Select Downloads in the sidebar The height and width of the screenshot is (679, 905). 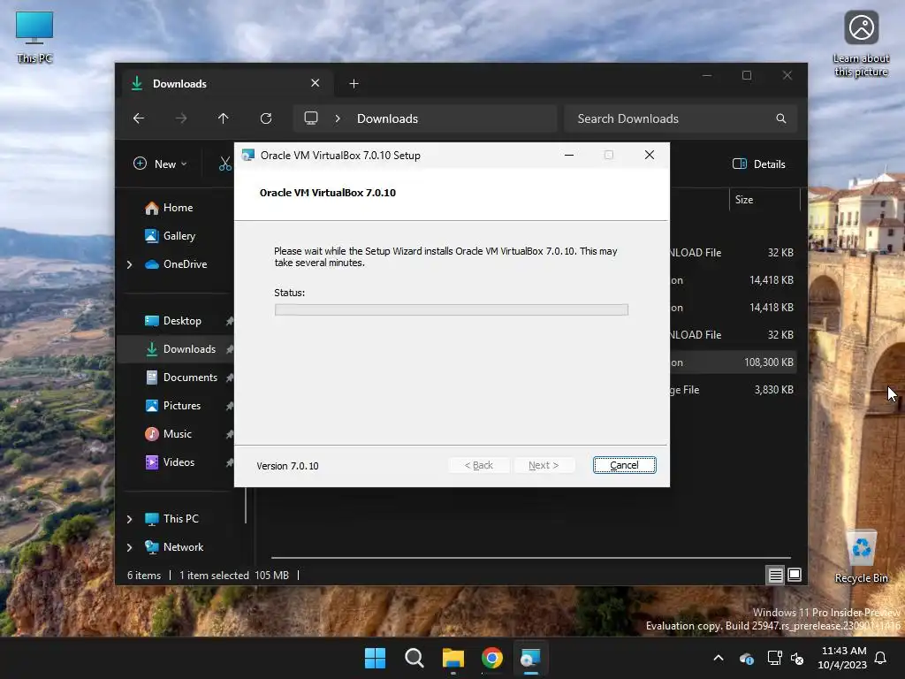[189, 348]
